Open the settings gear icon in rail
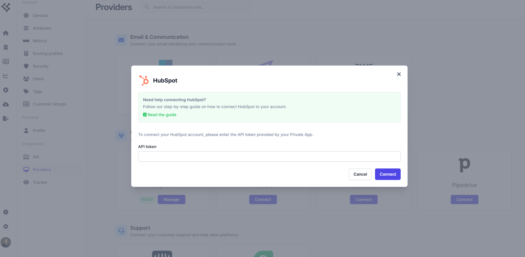The width and height of the screenshot is (525, 257). click(6, 227)
